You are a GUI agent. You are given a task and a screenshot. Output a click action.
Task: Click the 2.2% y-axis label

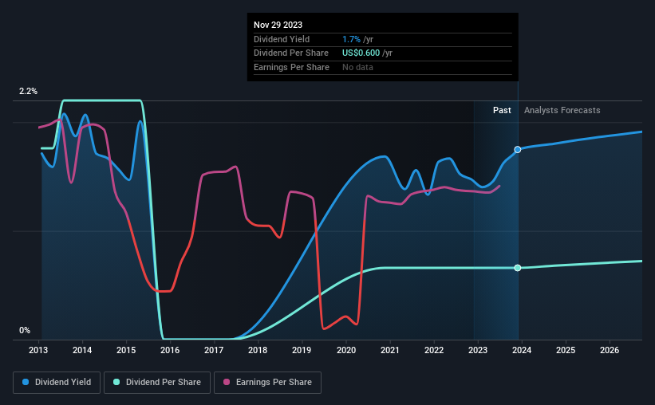[x=28, y=91]
